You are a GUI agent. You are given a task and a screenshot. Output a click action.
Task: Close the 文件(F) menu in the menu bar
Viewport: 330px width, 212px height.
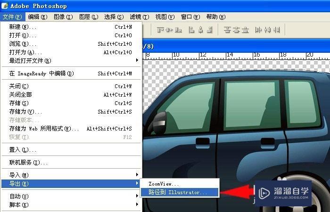click(12, 17)
